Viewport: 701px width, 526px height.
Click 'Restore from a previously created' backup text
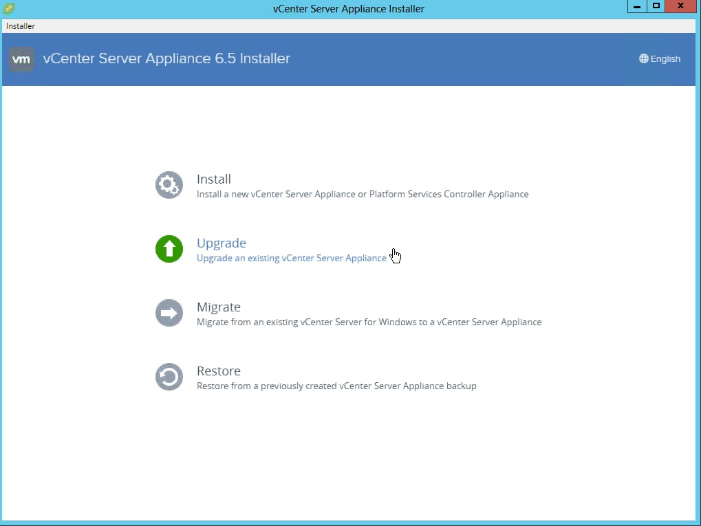pos(336,386)
